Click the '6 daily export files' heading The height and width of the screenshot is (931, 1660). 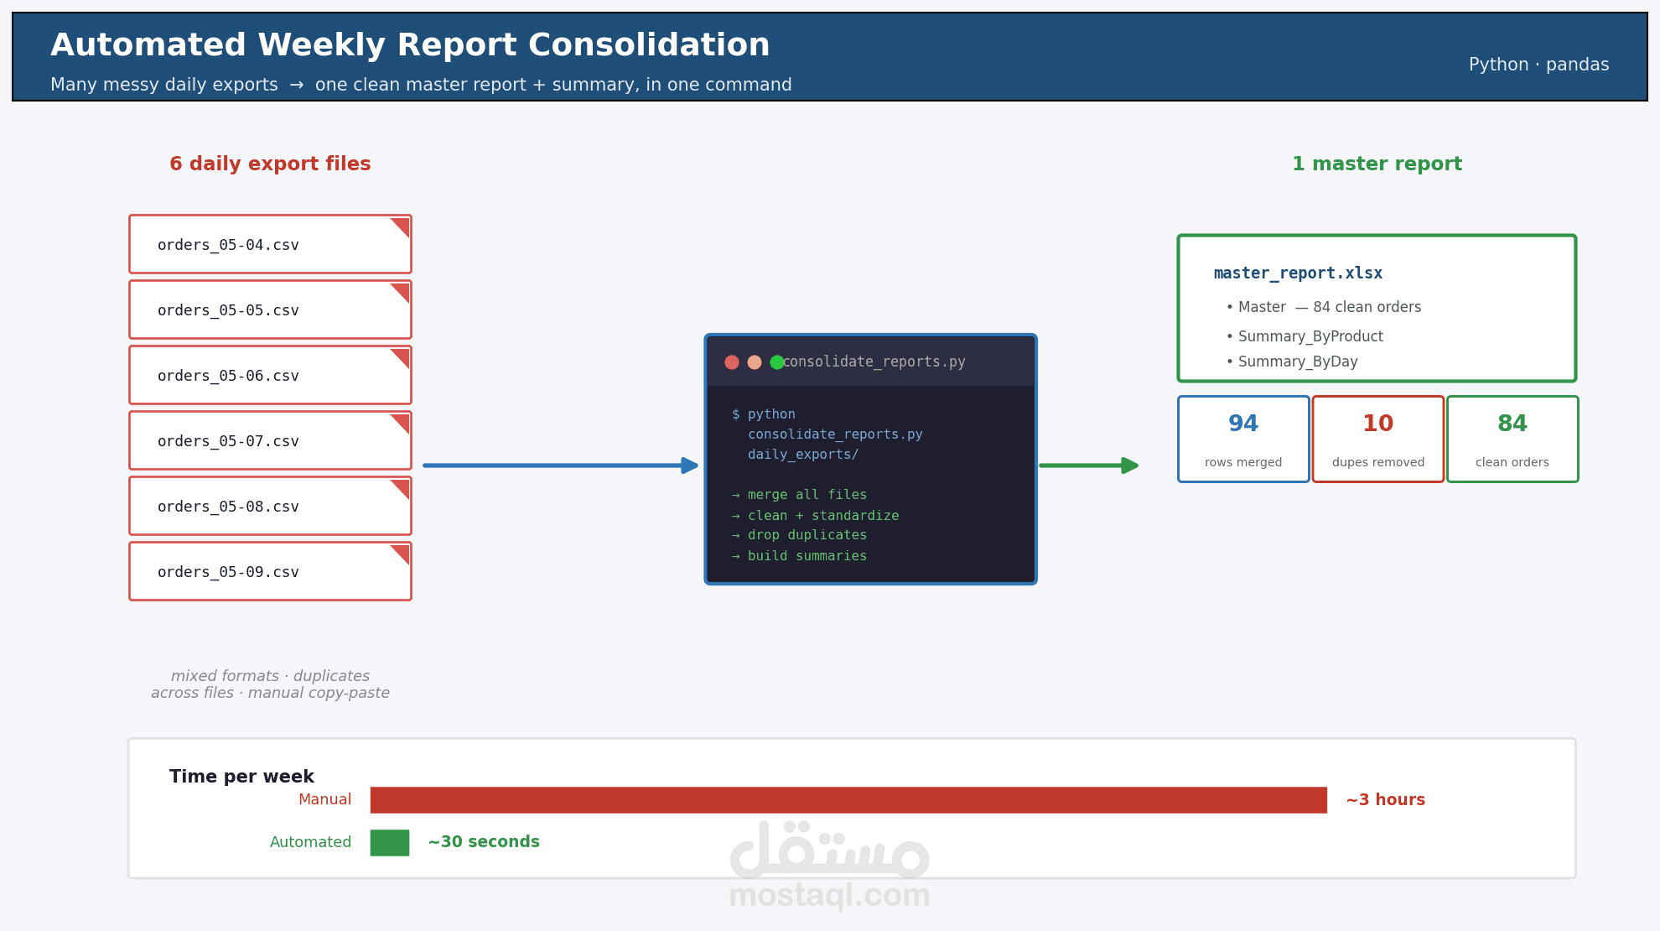[270, 164]
